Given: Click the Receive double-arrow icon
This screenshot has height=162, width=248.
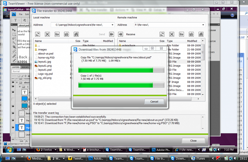Looking at the screenshot, I should (120, 34).
